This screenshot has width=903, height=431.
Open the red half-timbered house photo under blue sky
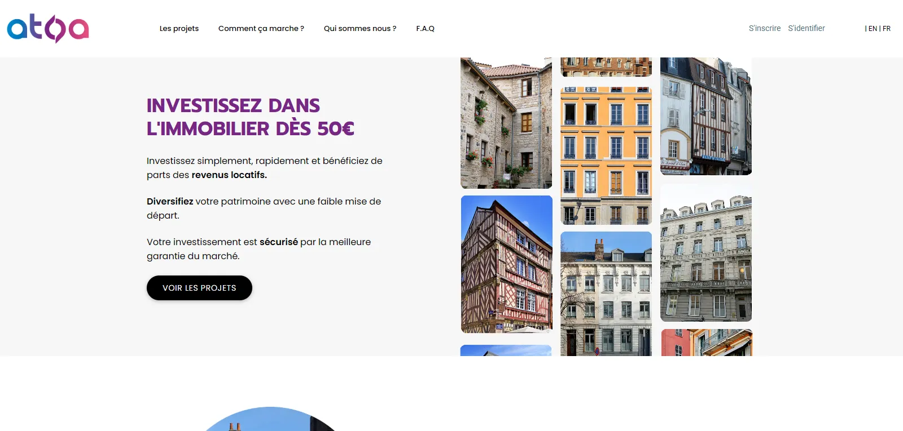506,264
